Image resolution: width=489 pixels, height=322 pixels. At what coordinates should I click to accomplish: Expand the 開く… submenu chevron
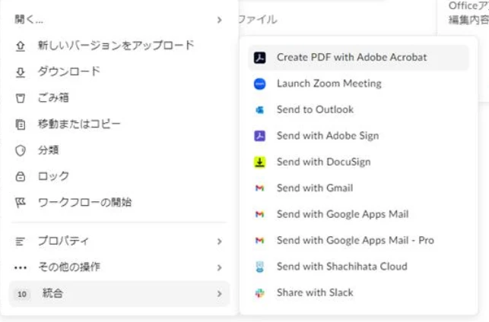[x=220, y=20]
